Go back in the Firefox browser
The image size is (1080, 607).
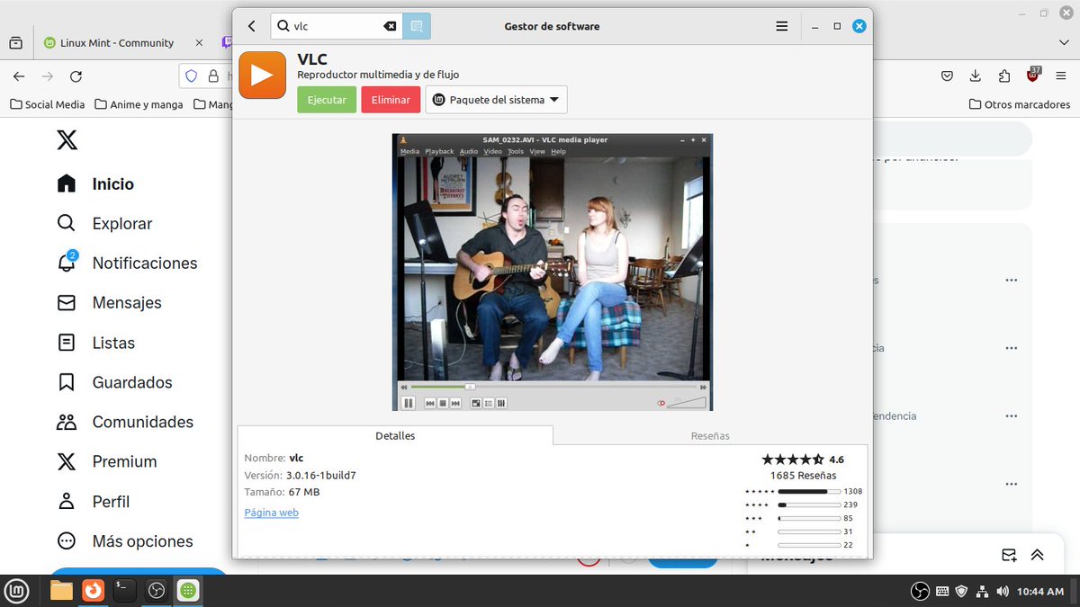pos(19,76)
